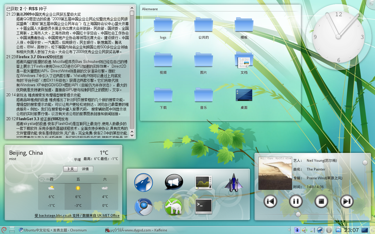Click Friday 五 forecast column
The image size is (375, 234).
point(78,192)
